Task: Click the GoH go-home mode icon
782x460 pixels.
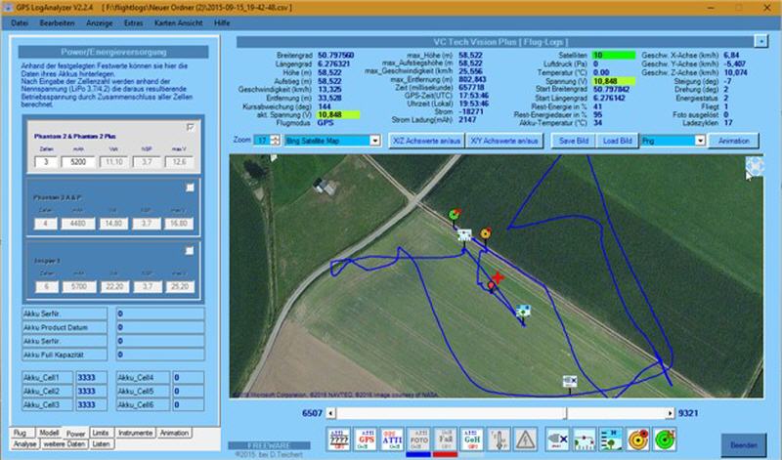Action: click(472, 439)
